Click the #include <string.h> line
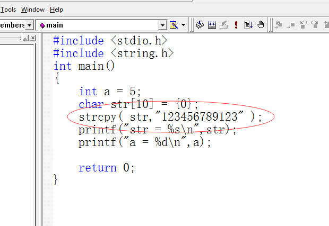This screenshot has width=329, height=226. (x=114, y=53)
